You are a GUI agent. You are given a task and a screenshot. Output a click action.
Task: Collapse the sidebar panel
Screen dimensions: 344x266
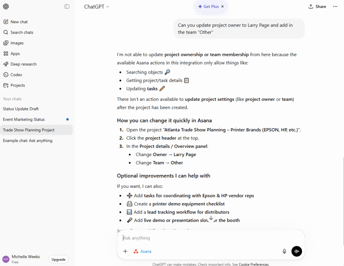click(67, 6)
